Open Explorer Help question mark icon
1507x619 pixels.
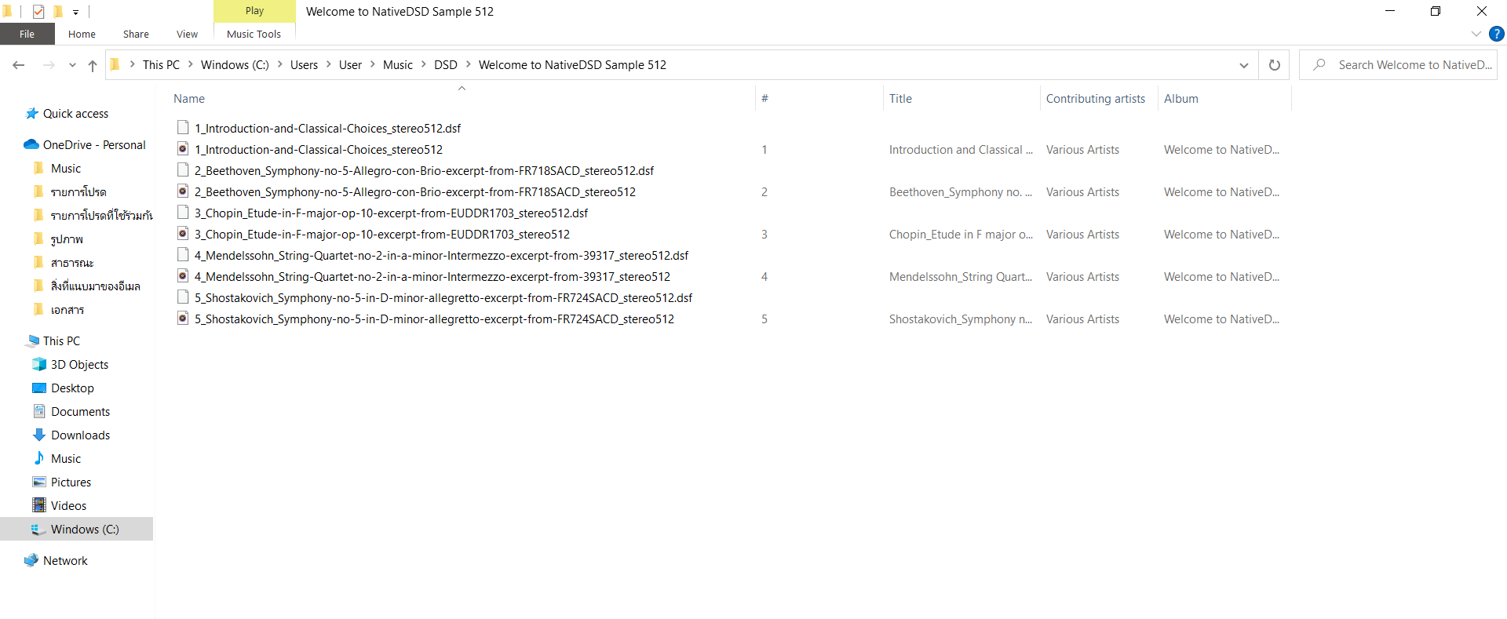coord(1496,34)
